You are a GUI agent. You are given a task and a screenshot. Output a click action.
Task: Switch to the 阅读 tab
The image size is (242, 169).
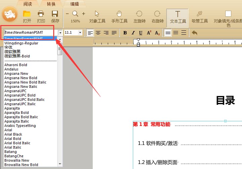click(28, 4)
